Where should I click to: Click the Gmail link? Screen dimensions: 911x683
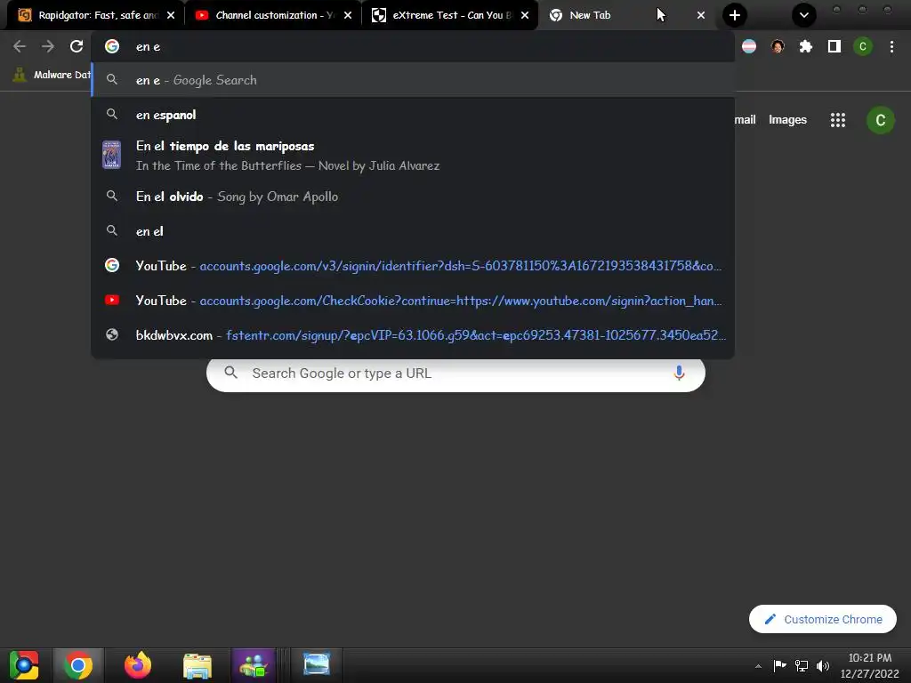click(x=746, y=120)
